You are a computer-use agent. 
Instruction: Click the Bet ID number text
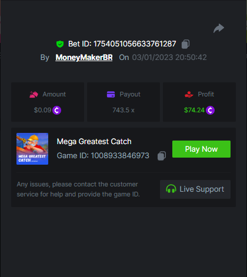[x=135, y=44]
